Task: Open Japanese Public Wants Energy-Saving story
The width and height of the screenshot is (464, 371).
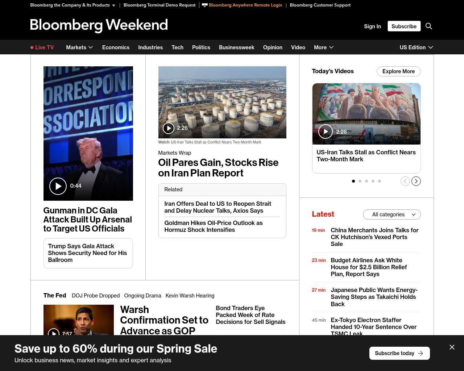Action: tap(374, 297)
